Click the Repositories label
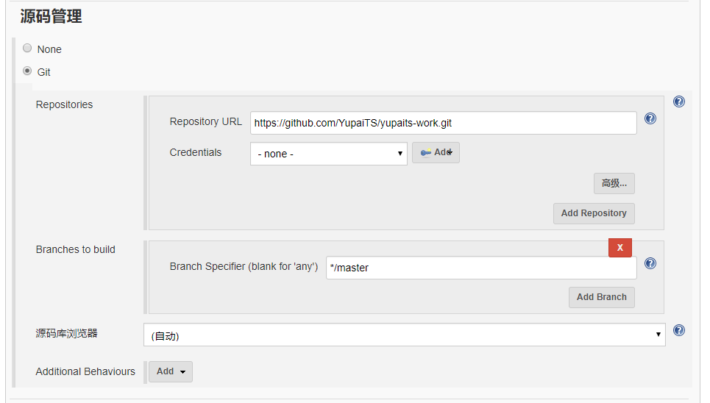This screenshot has width=710, height=403. (64, 104)
